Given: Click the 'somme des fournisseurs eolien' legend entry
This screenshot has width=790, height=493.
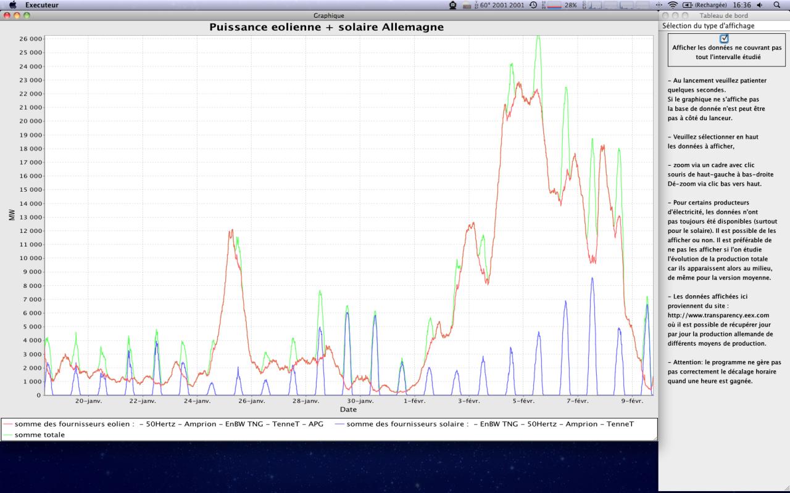Looking at the screenshot, I should [165, 424].
